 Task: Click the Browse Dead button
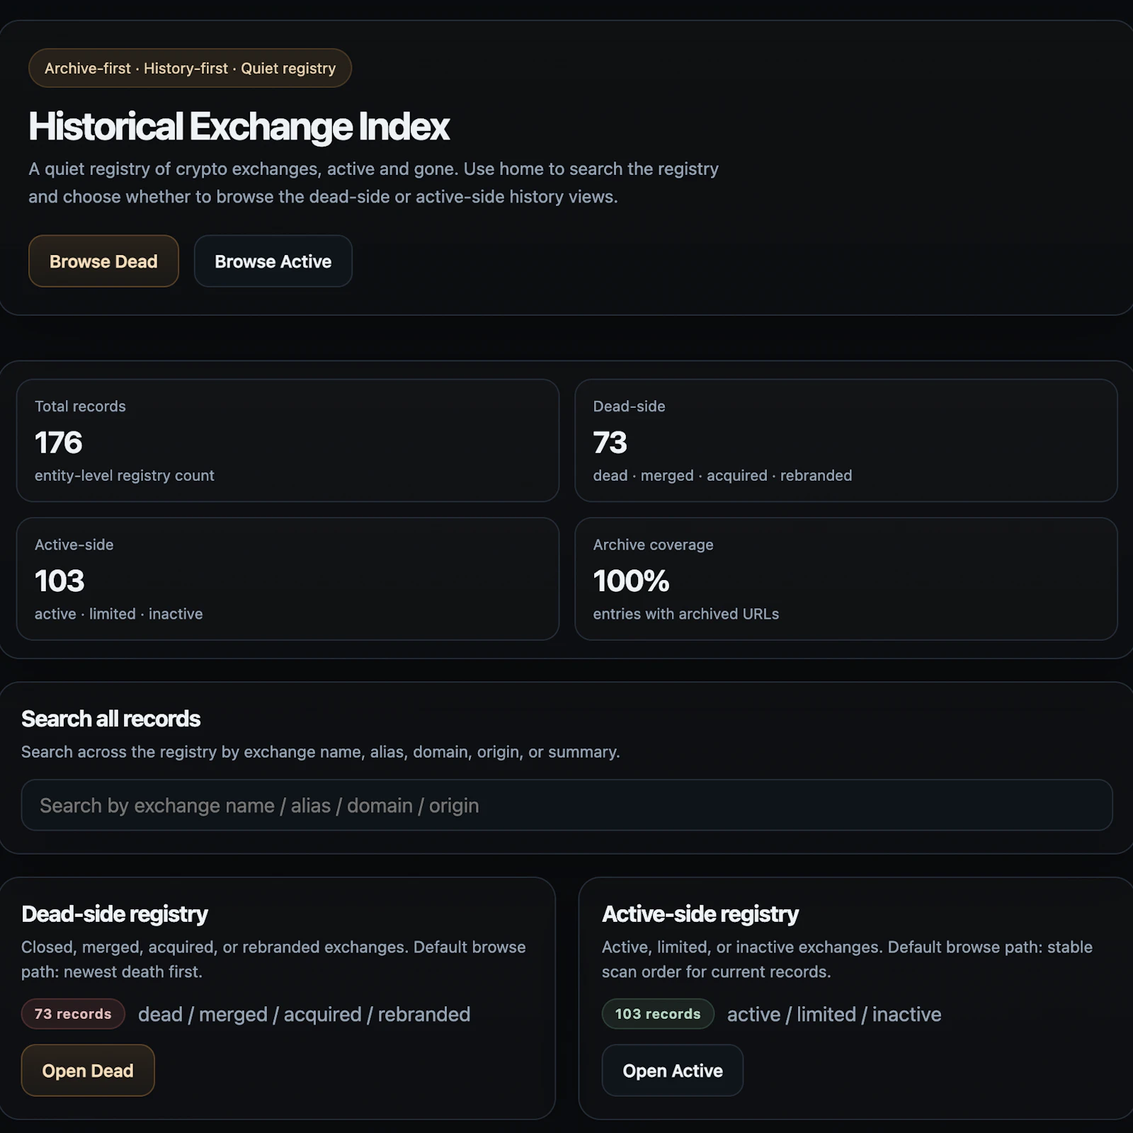click(x=103, y=261)
